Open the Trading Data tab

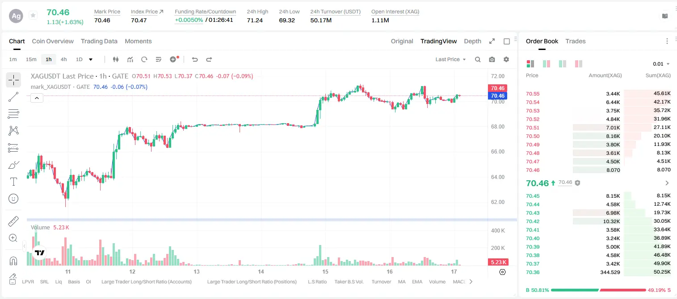click(99, 41)
